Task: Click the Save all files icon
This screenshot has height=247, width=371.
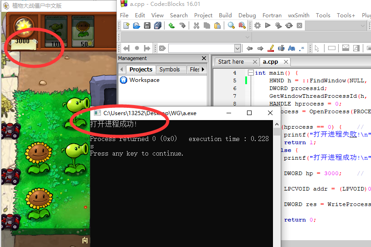Action: coord(158,25)
